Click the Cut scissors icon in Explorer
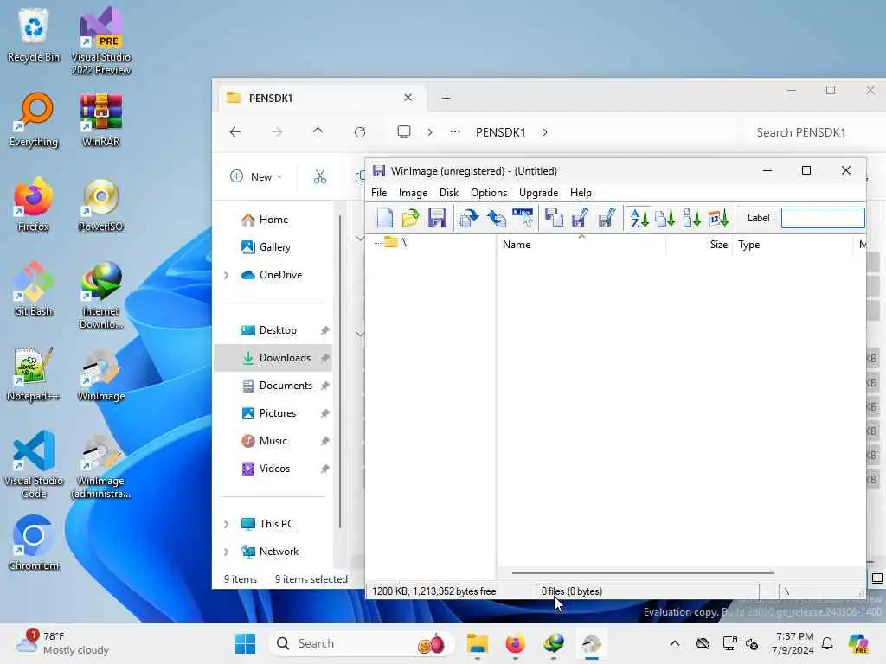886x664 pixels. coord(320,176)
